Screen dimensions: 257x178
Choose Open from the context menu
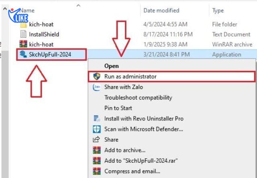(111, 66)
